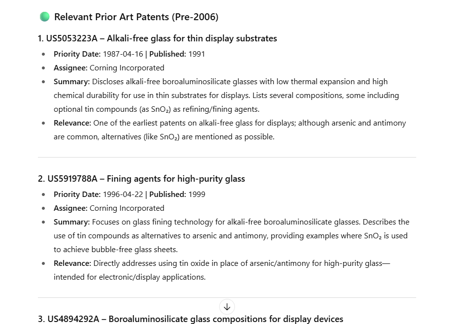Click first Assignee: Corning Incorporated entry
The image size is (460, 324).
[x=109, y=68]
